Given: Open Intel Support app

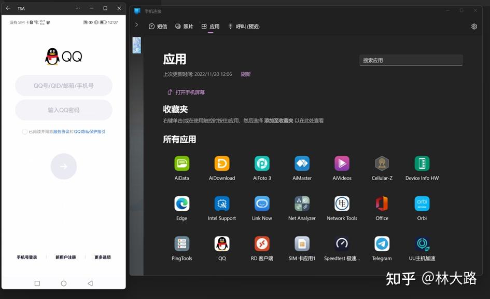Looking at the screenshot, I should click(x=222, y=203).
